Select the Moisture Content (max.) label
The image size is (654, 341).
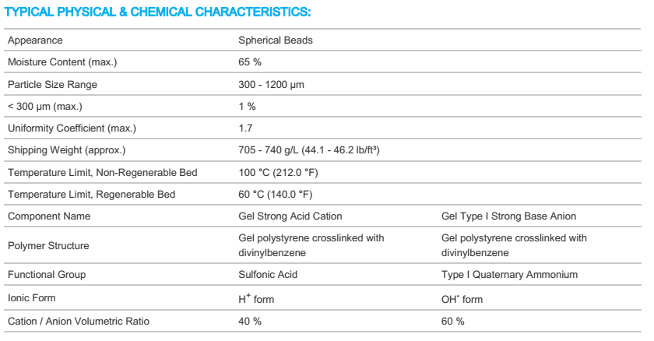[x=62, y=62]
